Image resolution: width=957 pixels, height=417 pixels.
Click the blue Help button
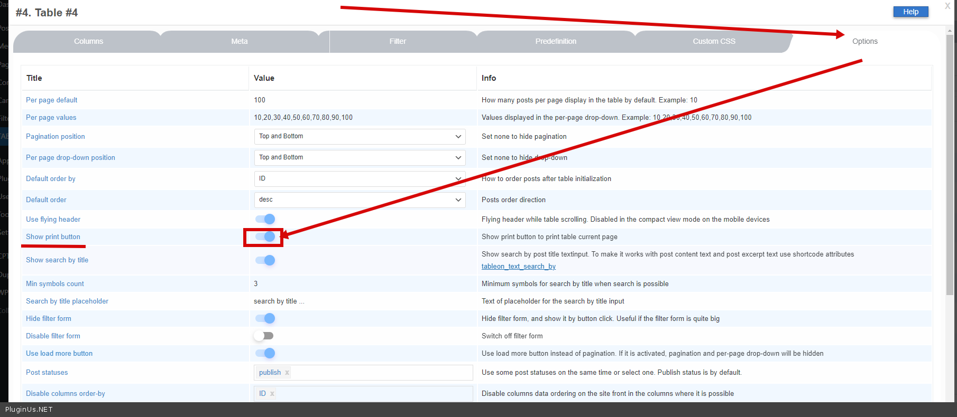(x=910, y=12)
